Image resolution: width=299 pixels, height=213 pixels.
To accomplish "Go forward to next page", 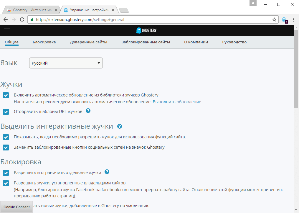I will 14,19.
